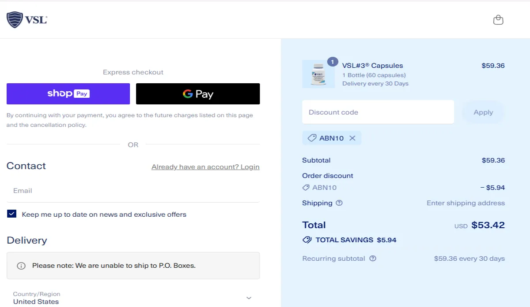Click the Enter shipping address text
Viewport: 530px width, 307px height.
pos(466,203)
